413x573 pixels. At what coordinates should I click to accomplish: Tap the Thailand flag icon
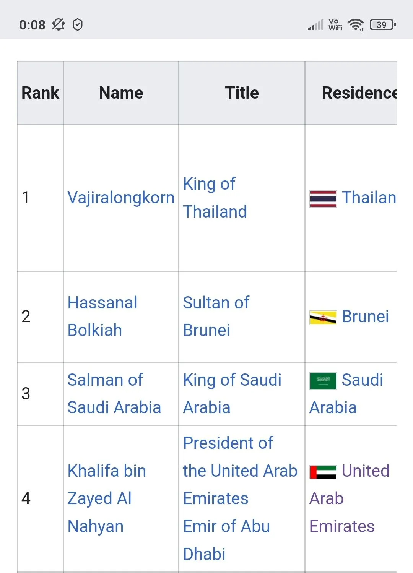point(323,199)
